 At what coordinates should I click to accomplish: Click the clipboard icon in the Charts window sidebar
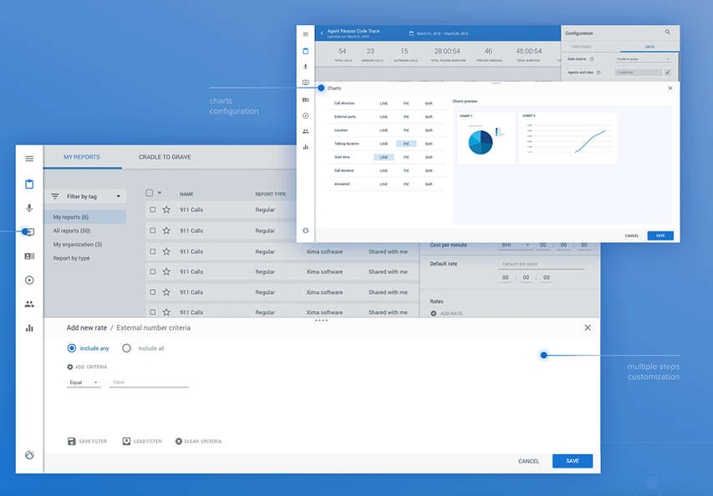point(306,51)
